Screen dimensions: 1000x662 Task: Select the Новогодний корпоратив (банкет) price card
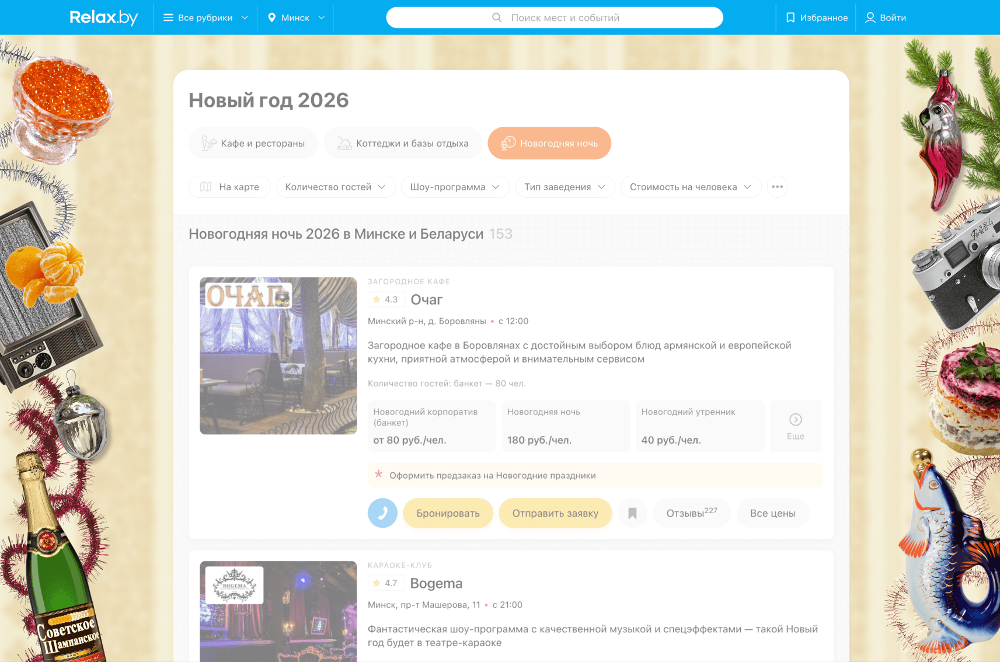431,426
